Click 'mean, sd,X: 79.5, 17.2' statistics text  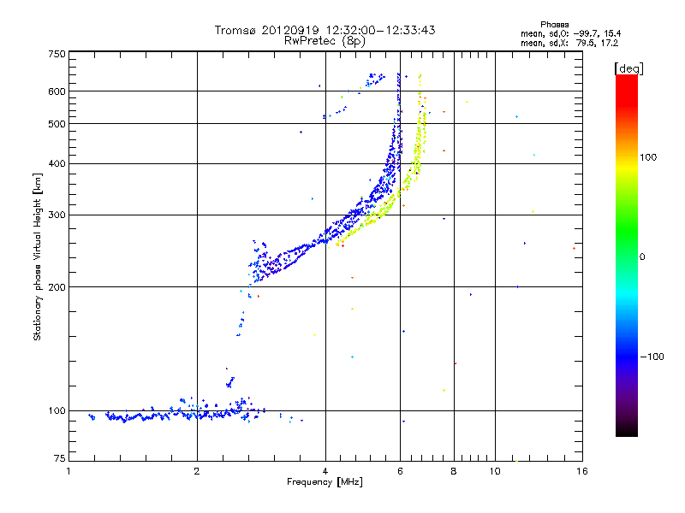pos(569,43)
